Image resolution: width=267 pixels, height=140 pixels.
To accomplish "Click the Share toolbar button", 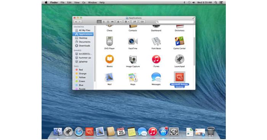I will [x=135, y=22].
